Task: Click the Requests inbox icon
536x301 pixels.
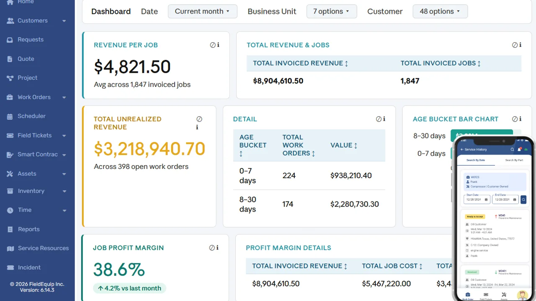Action: coord(10,40)
